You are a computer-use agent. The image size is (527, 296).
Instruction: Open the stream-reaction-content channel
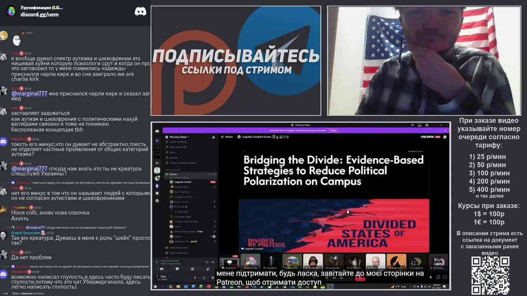[181, 163]
